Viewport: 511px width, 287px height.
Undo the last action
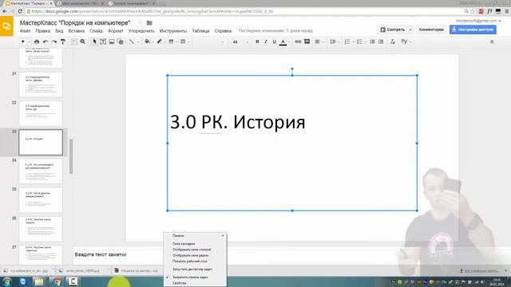[46, 41]
